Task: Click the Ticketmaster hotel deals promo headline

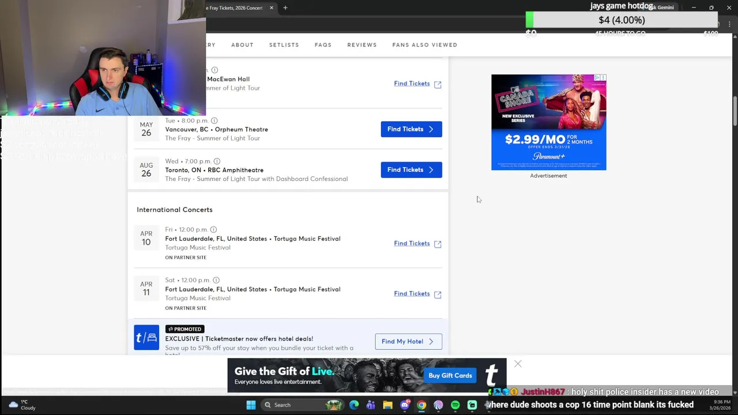Action: 239,339
